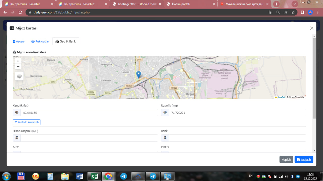This screenshot has height=181, width=323.
Task: Click the Kenglik (lat) input field
Action: (89, 113)
